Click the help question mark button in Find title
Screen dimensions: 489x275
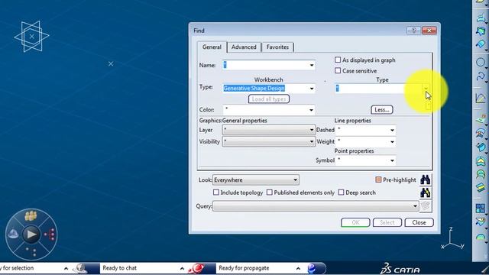click(413, 31)
